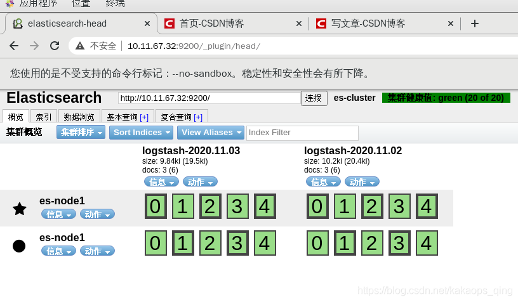Switch to the 写文章-CSDN博客 browser tab
The image size is (518, 302).
coord(383,23)
